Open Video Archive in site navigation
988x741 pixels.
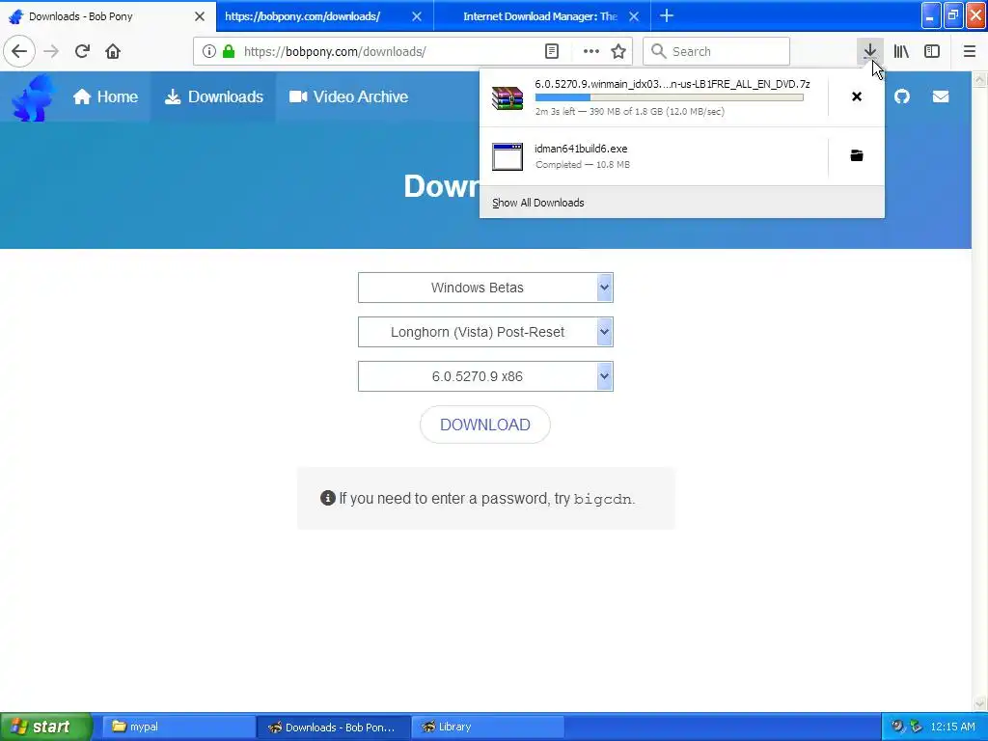pyautogui.click(x=348, y=97)
